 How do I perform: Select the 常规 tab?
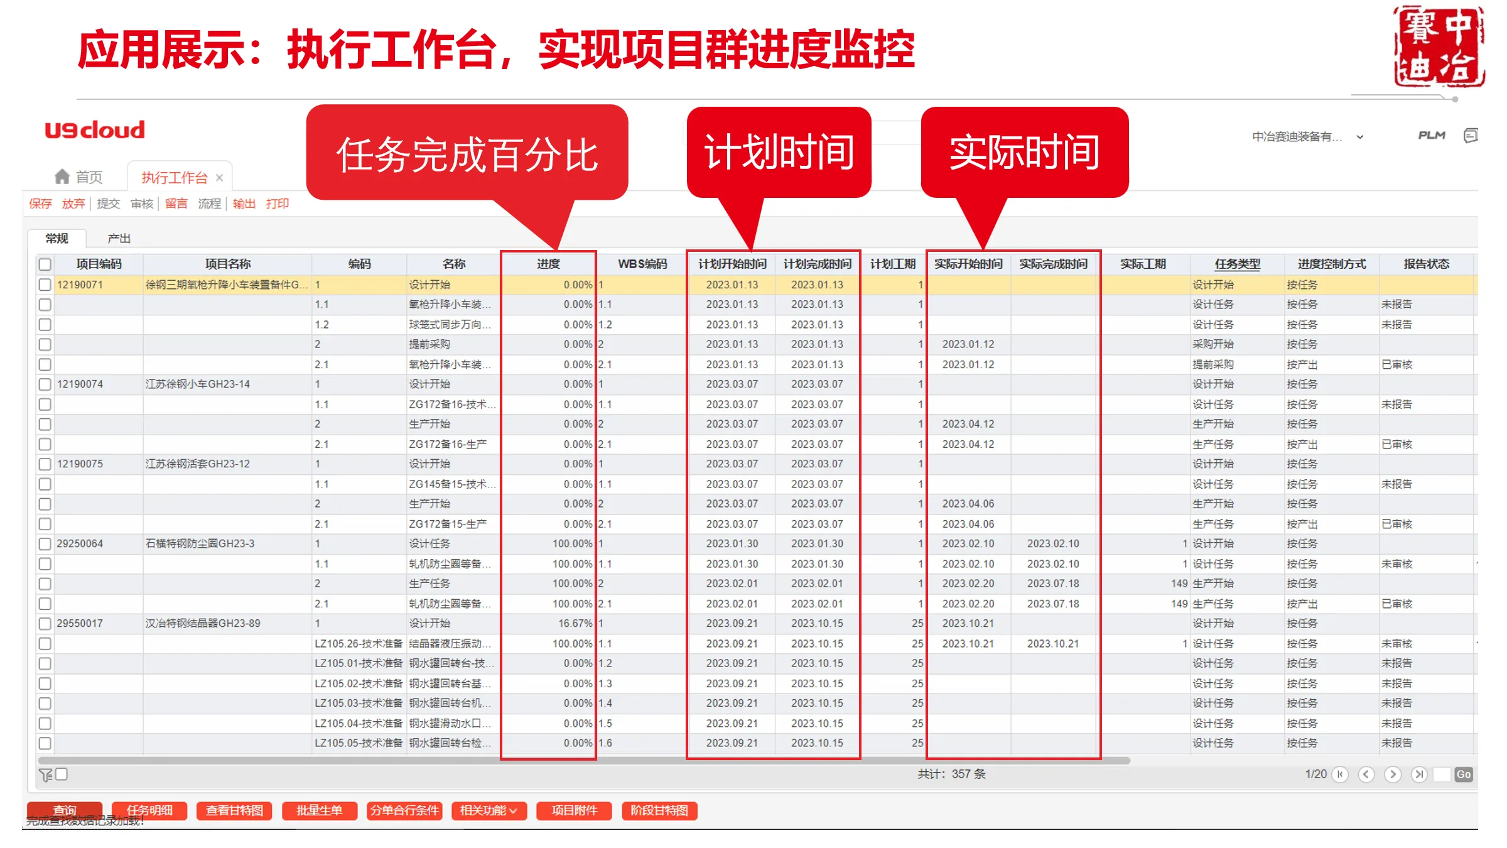pyautogui.click(x=57, y=239)
